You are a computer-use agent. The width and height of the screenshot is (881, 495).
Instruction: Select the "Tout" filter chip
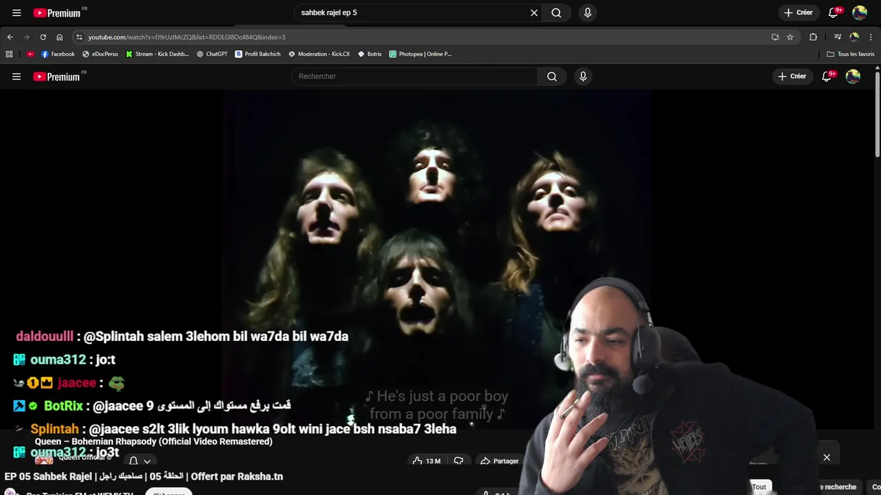[x=758, y=487]
